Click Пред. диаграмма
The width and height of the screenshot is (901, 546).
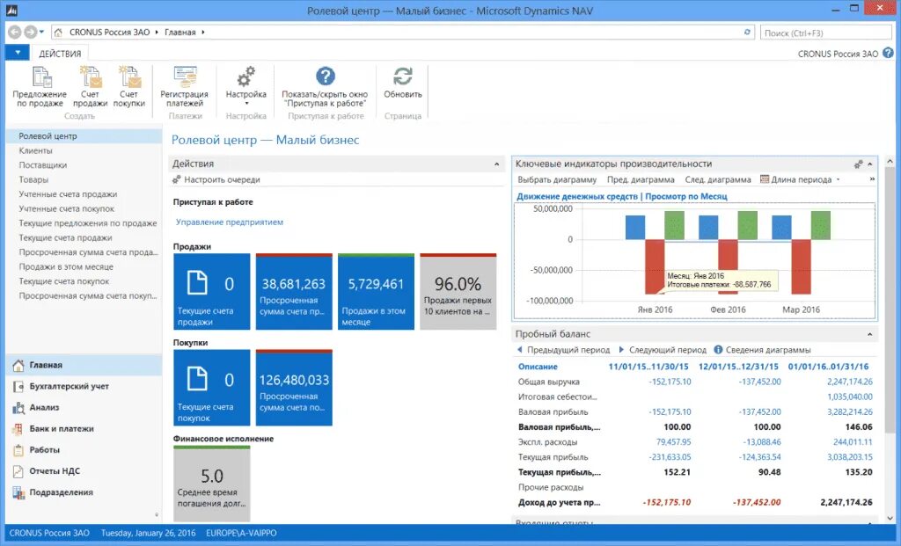[641, 179]
